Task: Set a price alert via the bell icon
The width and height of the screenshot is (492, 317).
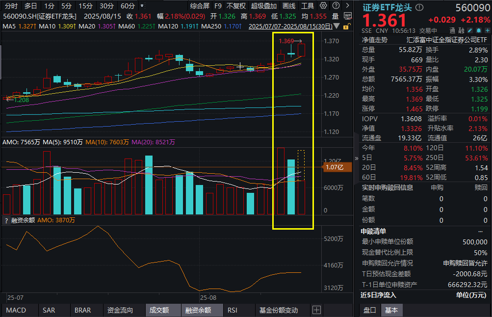Action: click(479, 30)
